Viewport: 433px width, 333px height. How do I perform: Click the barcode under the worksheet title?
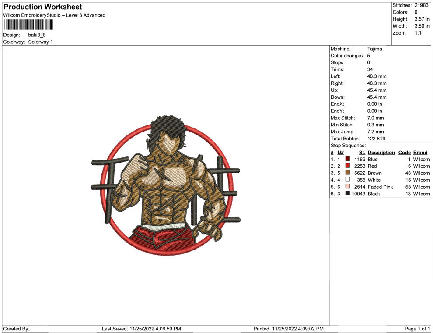(x=28, y=25)
